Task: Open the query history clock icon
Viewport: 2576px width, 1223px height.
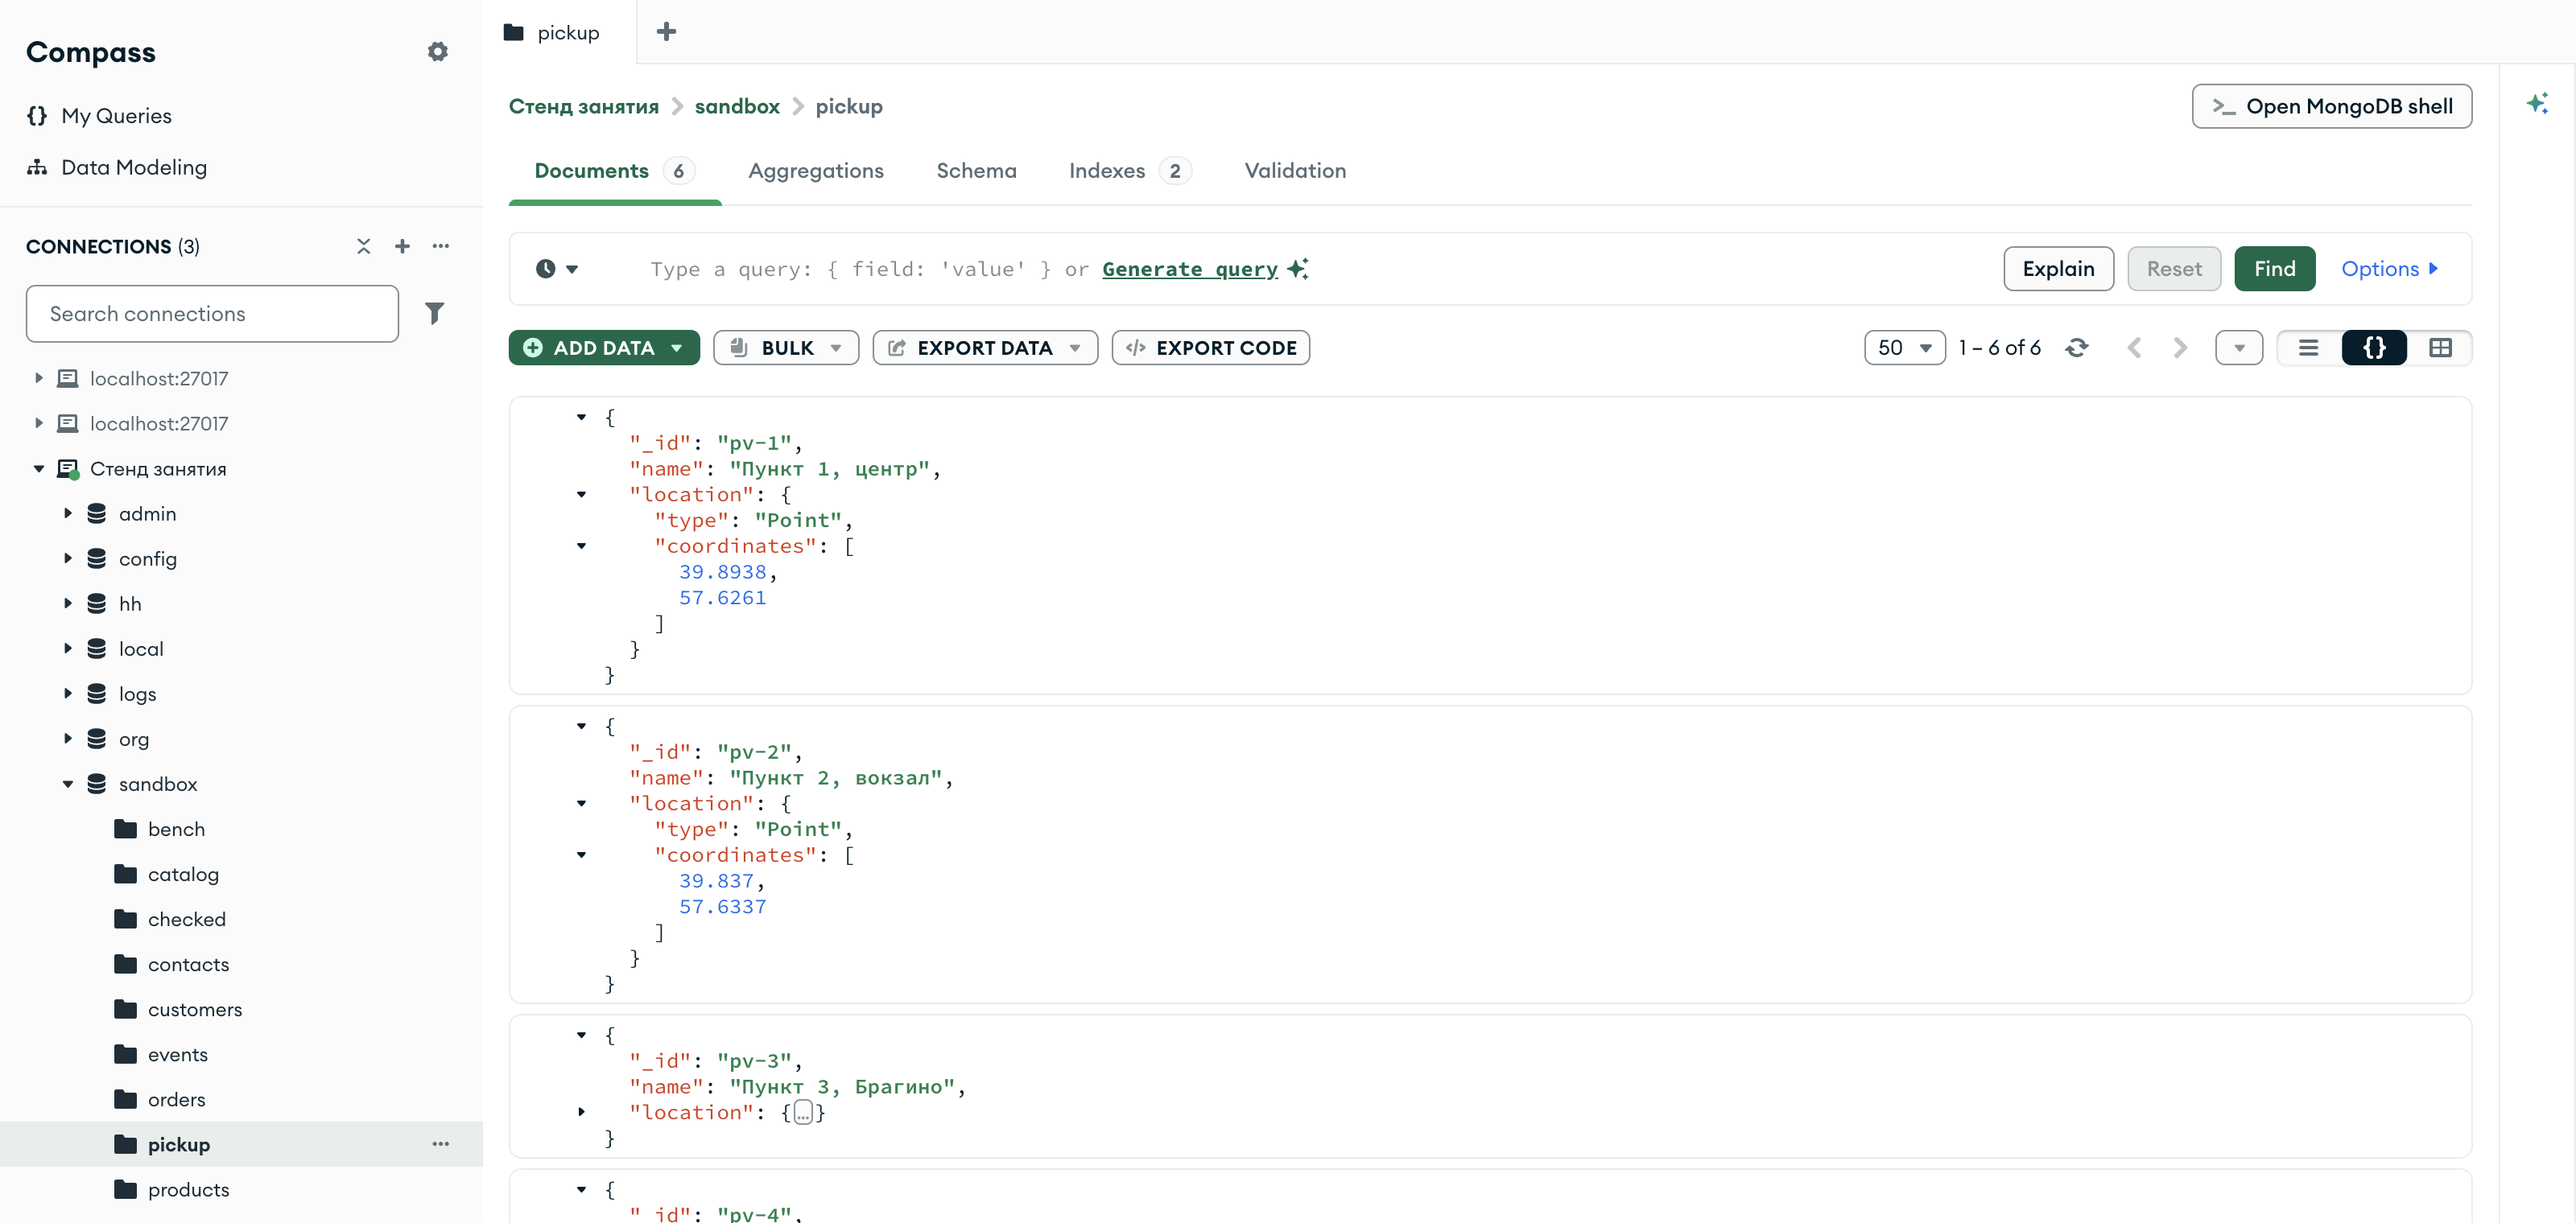Action: [x=557, y=269]
